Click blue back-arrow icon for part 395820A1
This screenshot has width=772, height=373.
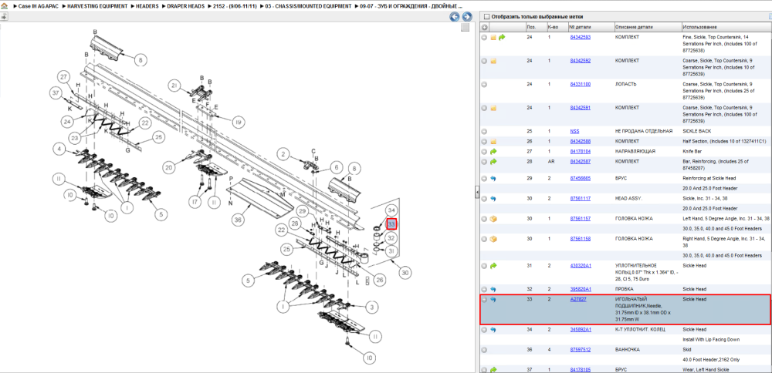pos(493,290)
